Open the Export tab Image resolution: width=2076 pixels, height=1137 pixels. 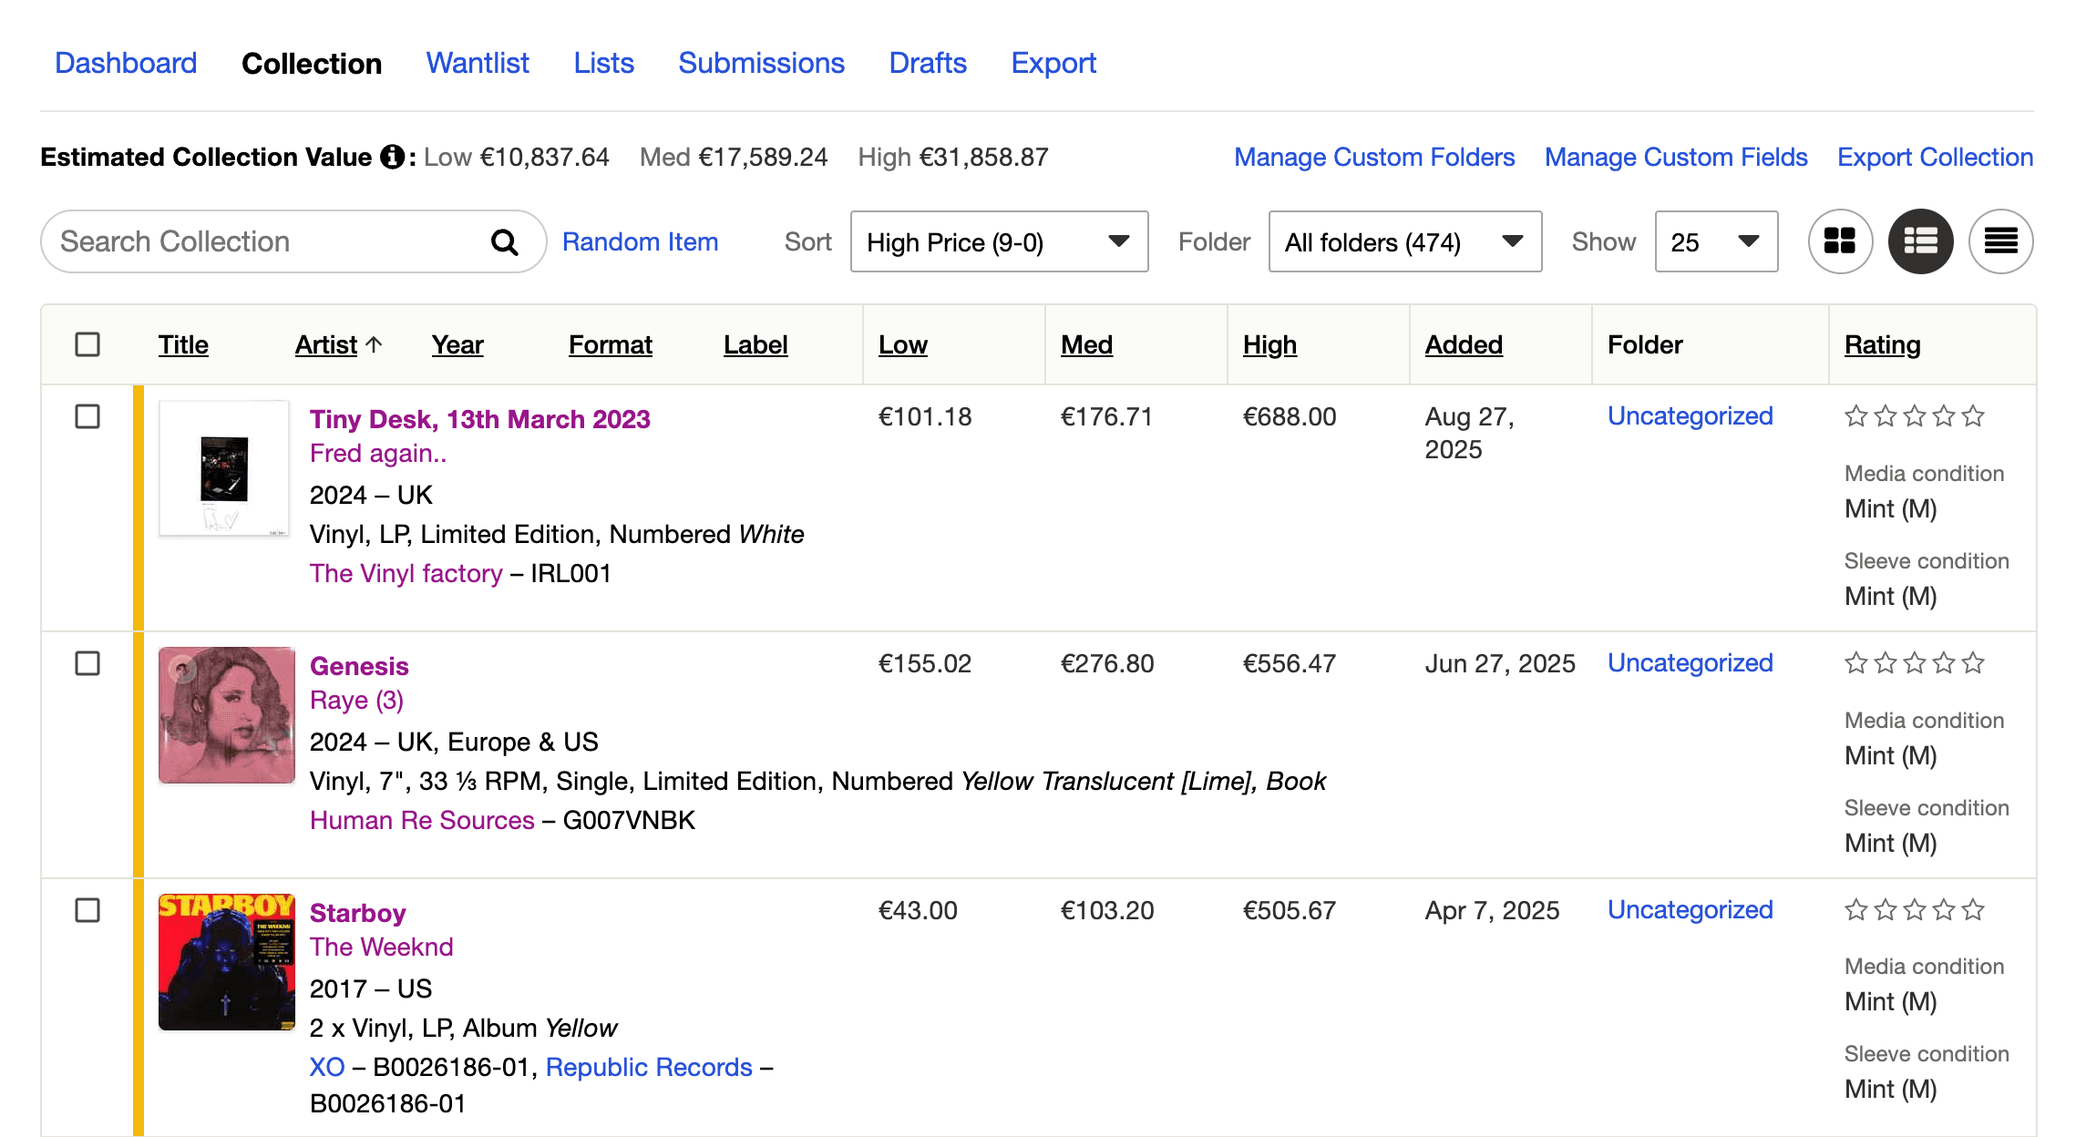[x=1053, y=63]
